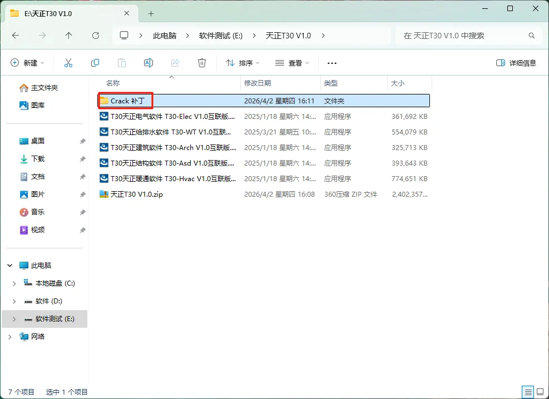This screenshot has height=399, width=549.
Task: Click the Paste clipboard icon
Action: pos(121,63)
